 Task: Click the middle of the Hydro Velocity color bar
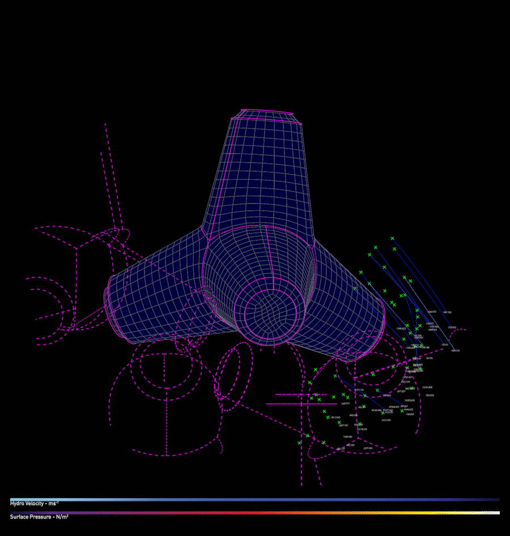(x=255, y=499)
